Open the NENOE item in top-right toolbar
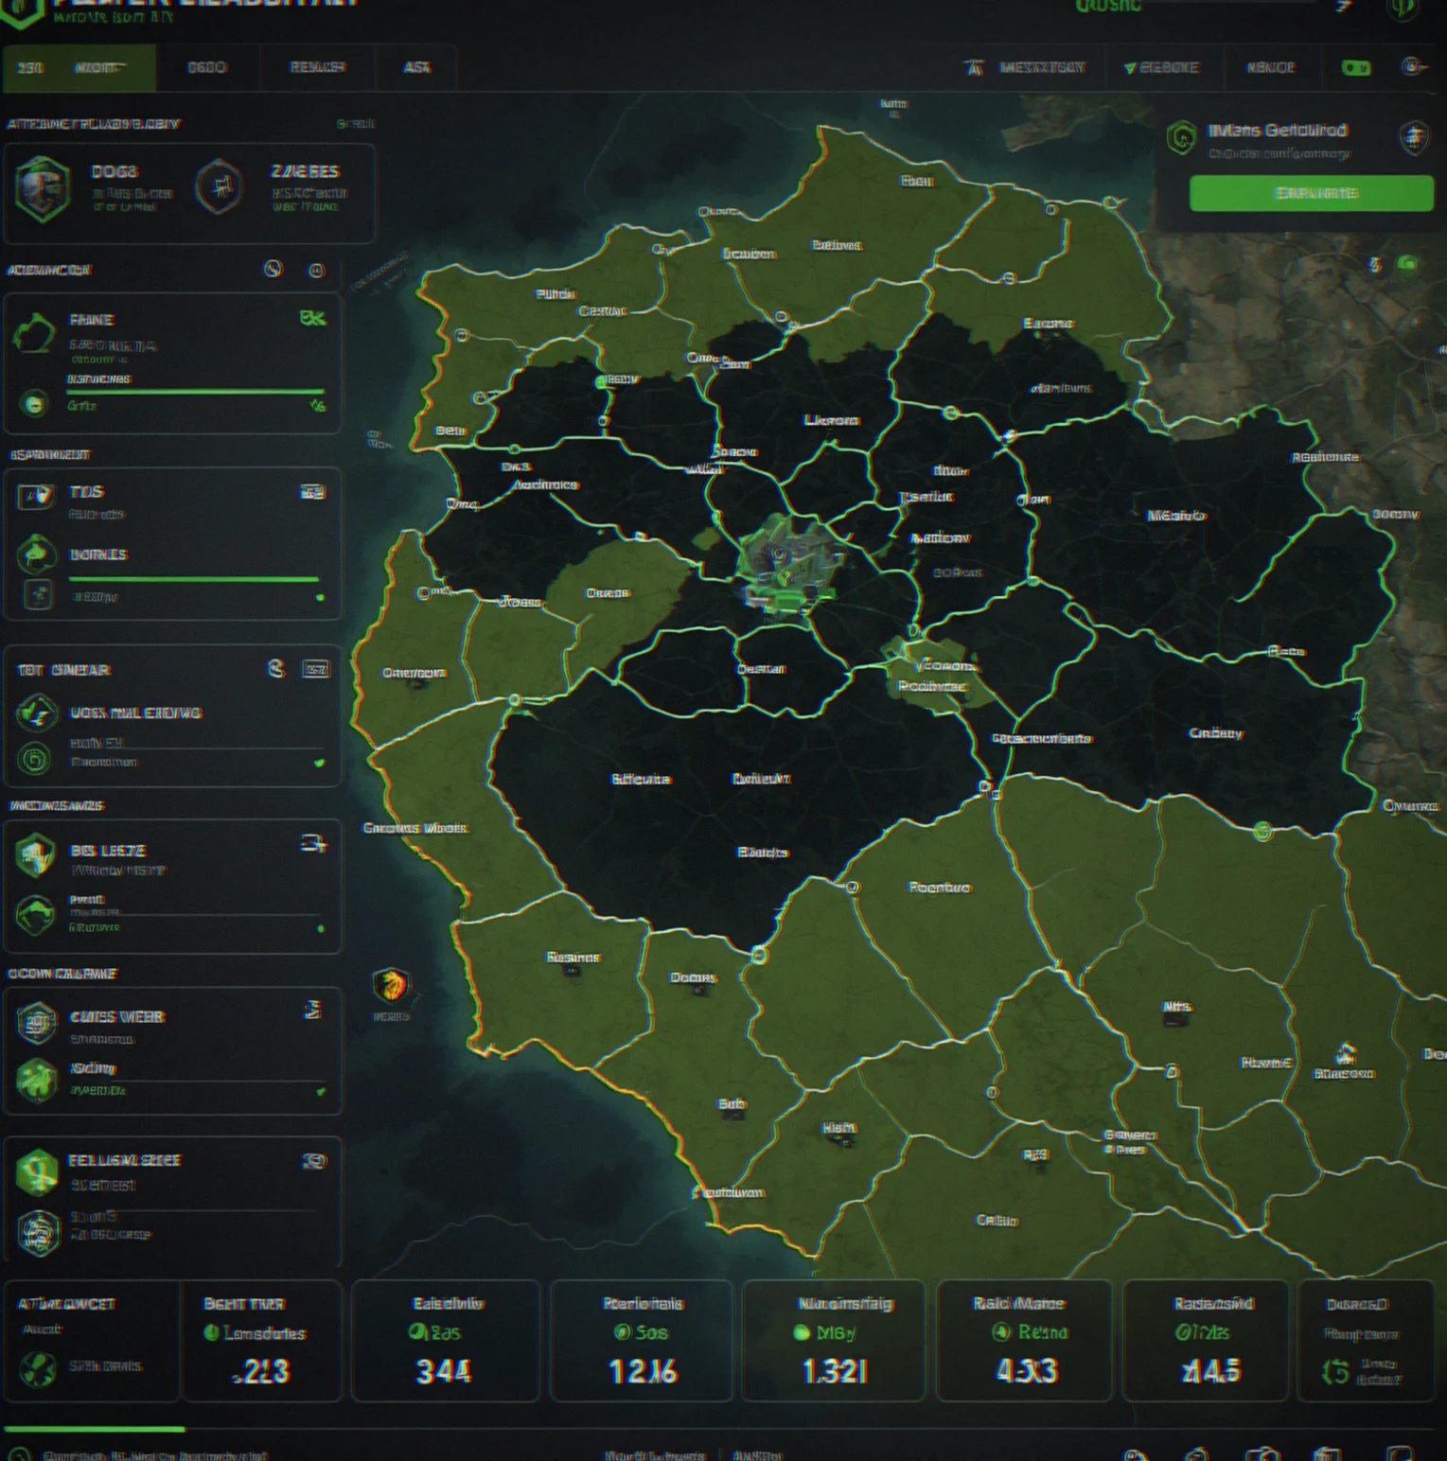The width and height of the screenshot is (1447, 1461). pos(1270,67)
